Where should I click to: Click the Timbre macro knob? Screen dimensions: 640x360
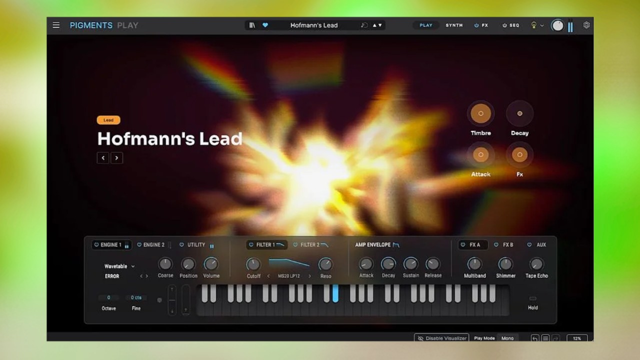tap(481, 113)
